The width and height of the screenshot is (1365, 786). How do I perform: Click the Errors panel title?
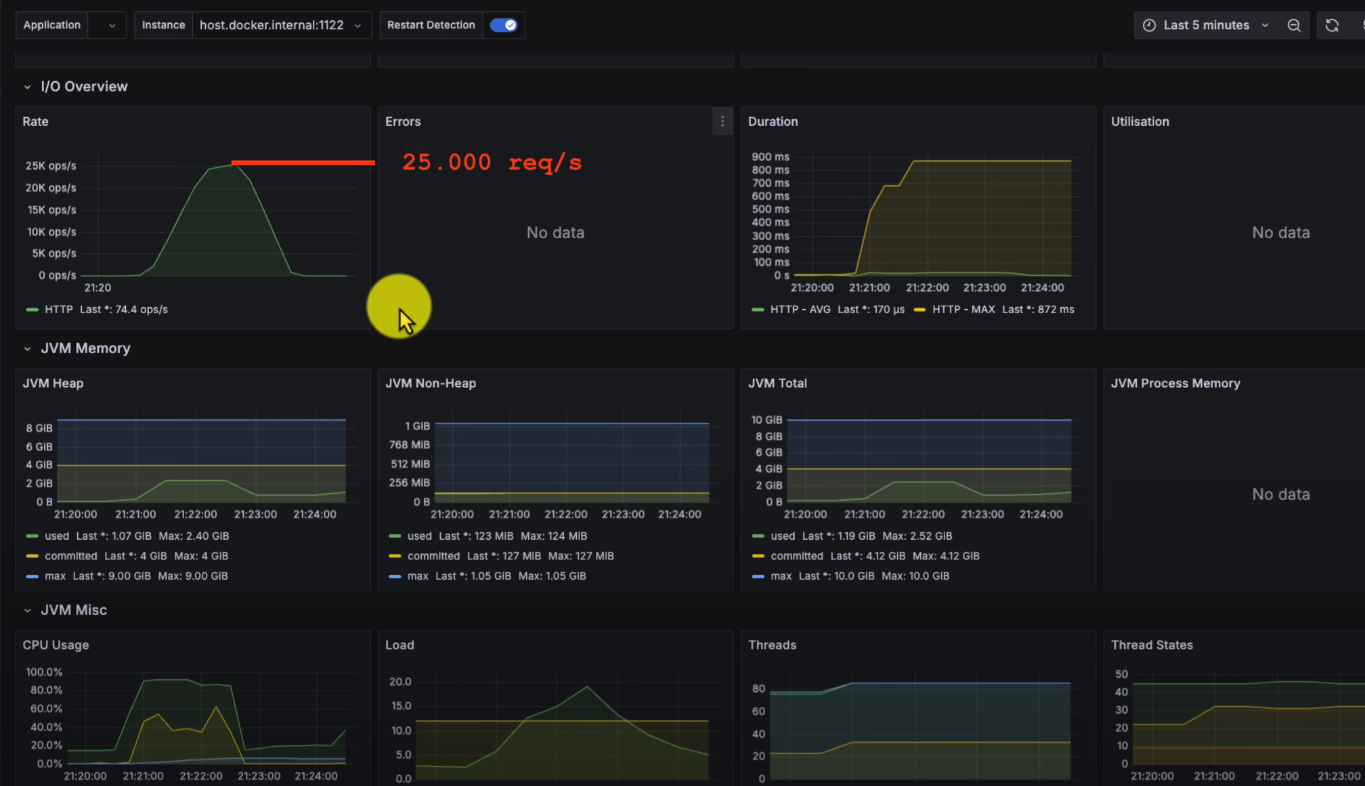[x=403, y=122]
